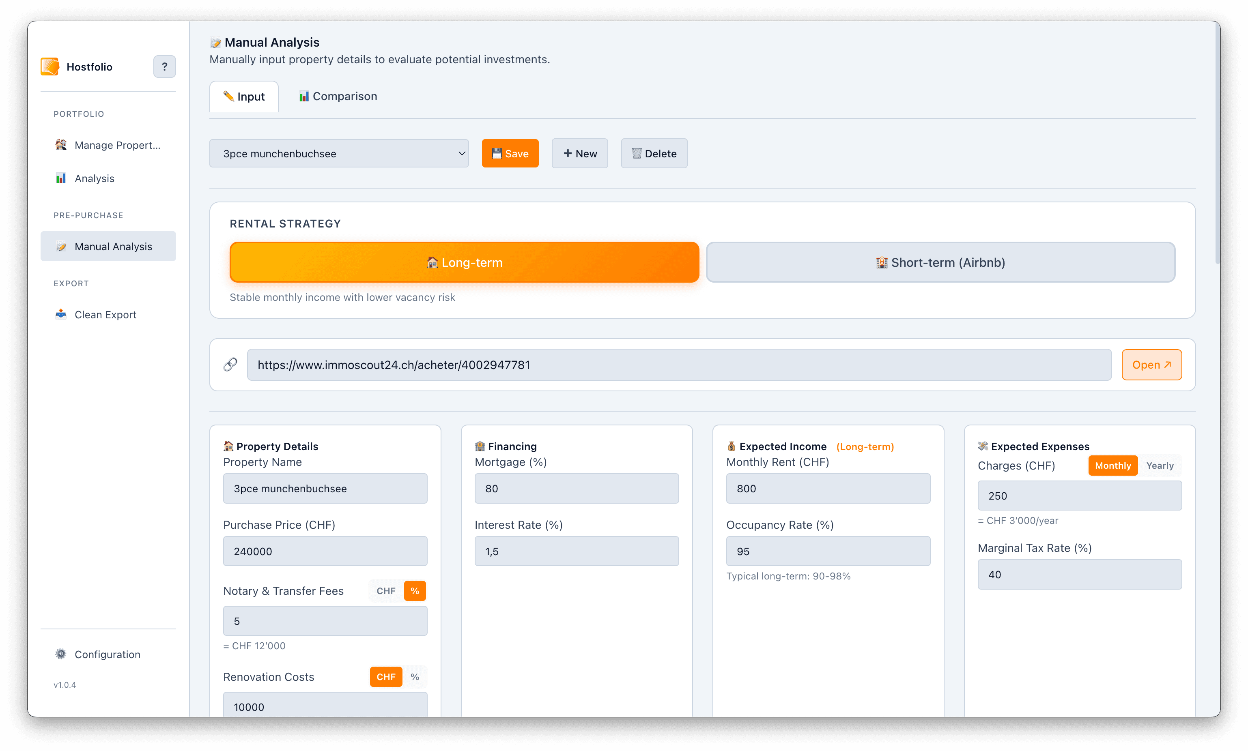Set Notary & Transfer Fees to CHF mode
The height and width of the screenshot is (751, 1248).
[x=386, y=590]
